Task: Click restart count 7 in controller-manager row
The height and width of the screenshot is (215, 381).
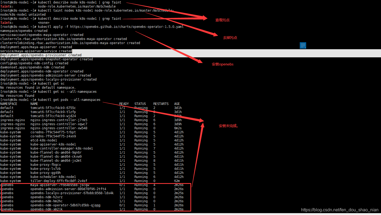Action: pyautogui.click(x=154, y=148)
